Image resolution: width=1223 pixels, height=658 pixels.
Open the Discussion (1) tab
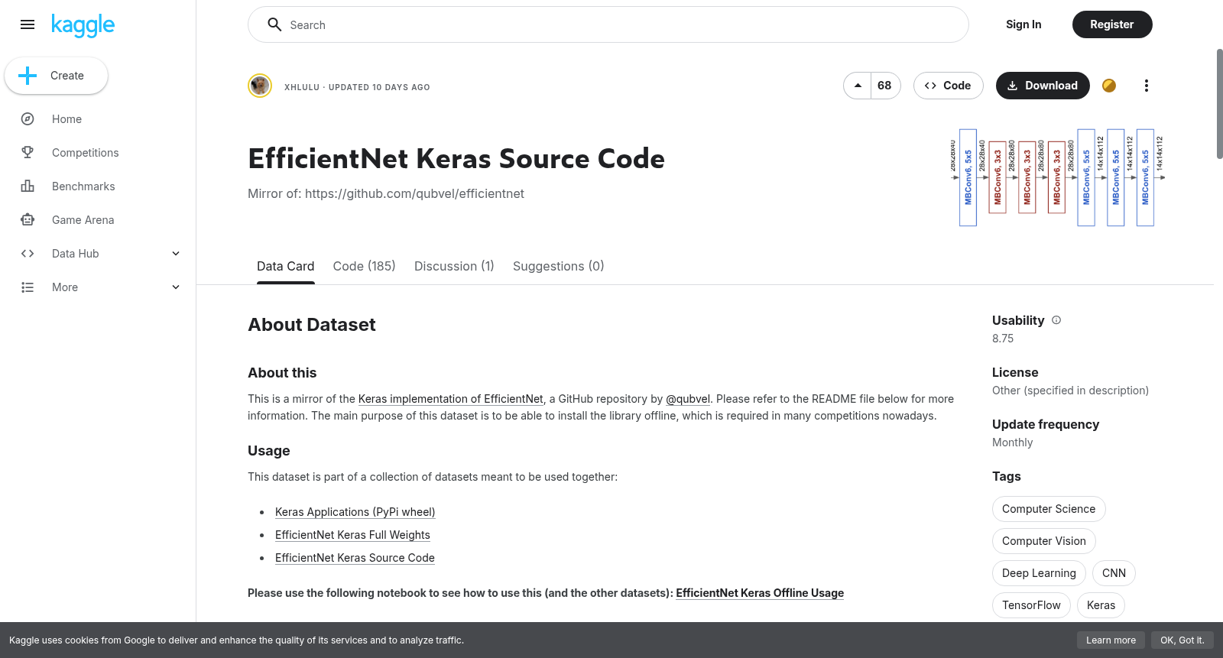coord(454,266)
